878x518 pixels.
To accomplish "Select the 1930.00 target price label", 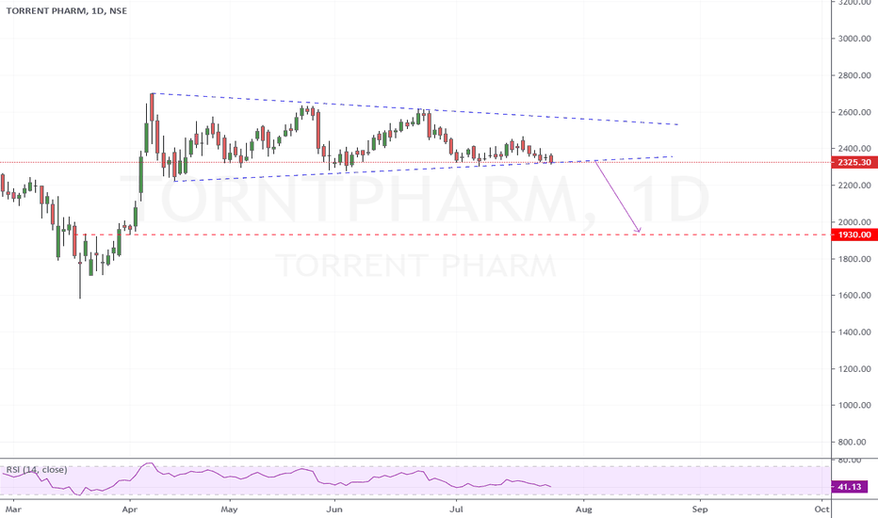I will point(854,235).
